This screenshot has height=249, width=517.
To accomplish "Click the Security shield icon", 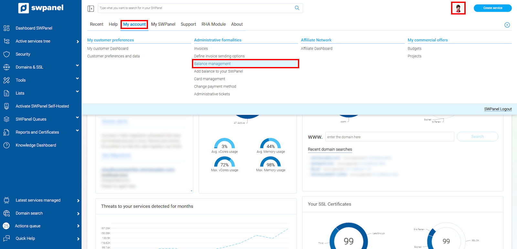I will (6, 54).
